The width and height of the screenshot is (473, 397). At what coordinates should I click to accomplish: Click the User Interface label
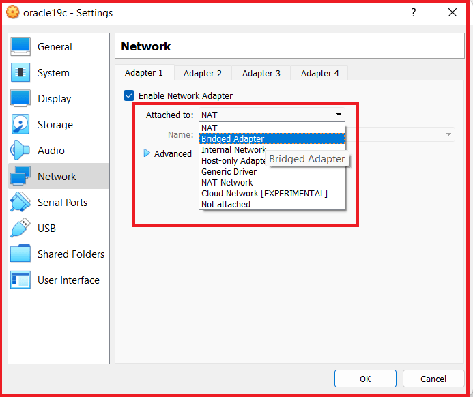coord(68,280)
